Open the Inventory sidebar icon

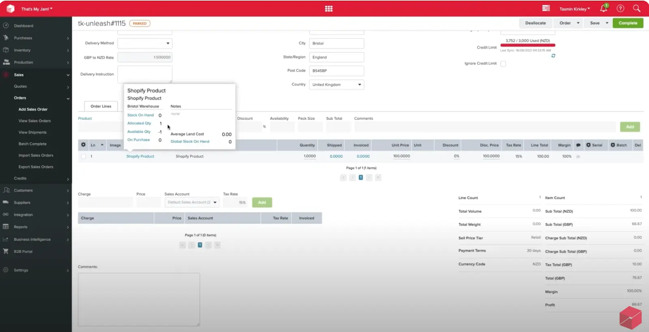(x=6, y=50)
